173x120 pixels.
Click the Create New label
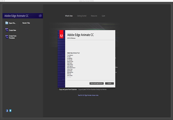[13, 30]
